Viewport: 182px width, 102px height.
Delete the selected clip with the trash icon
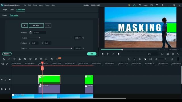click(x=15, y=59)
